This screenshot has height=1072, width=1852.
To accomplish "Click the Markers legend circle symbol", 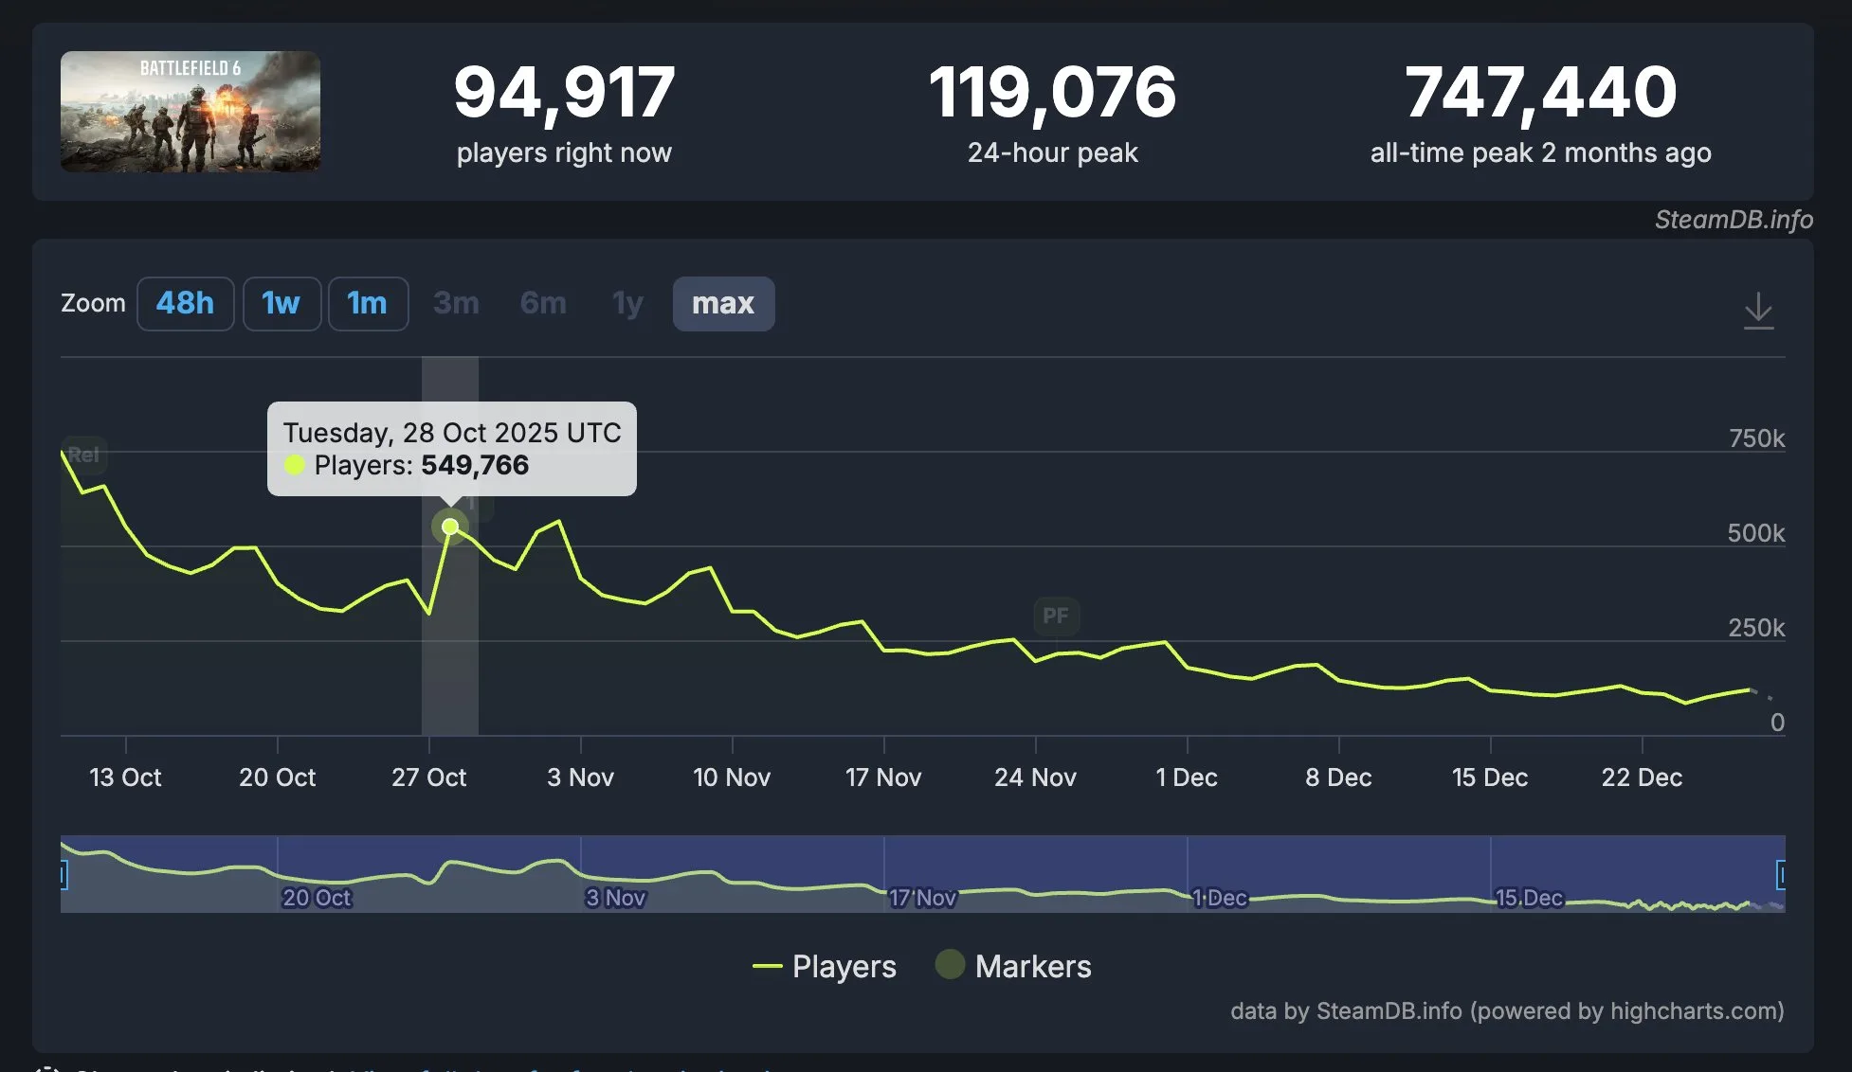I will [950, 965].
